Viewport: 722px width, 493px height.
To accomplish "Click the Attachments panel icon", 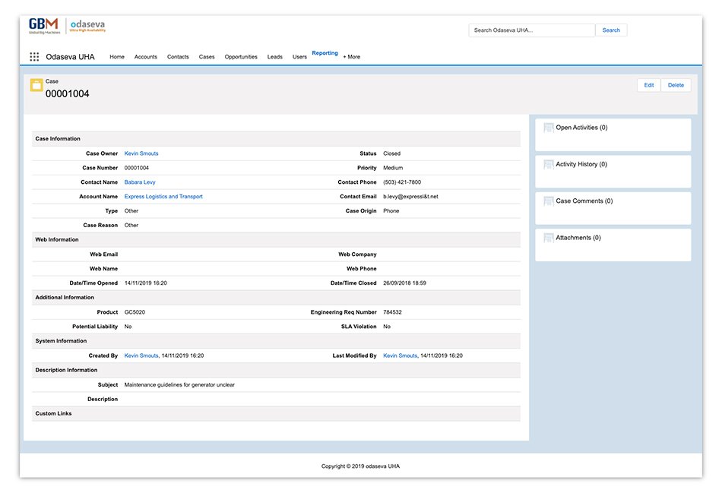I will [x=548, y=237].
